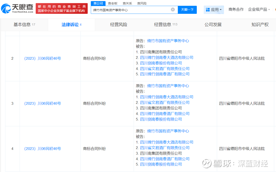The image size is (276, 172).
Task: Open the 应用 dropdown arrow
Action: click(221, 10)
